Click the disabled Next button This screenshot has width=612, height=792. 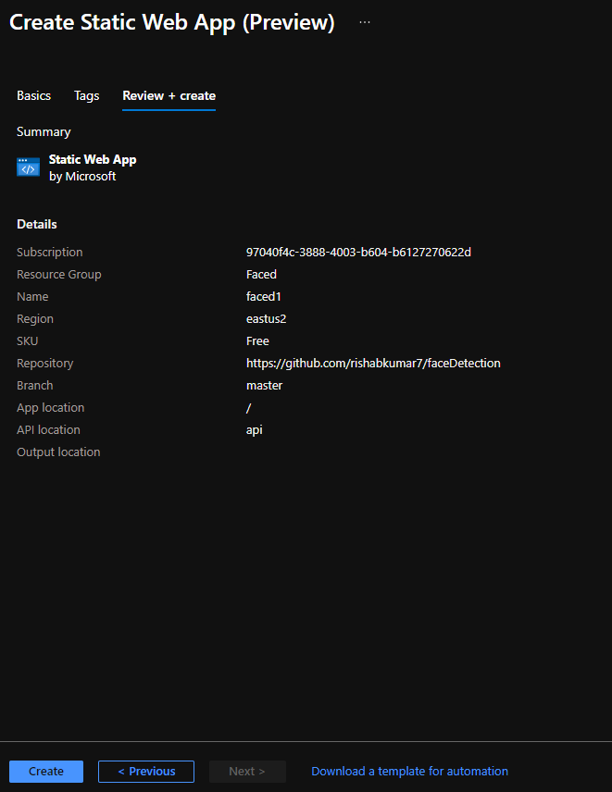[247, 772]
